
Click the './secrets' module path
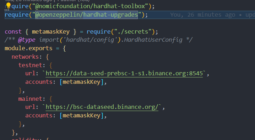pyautogui.click(x=133, y=31)
